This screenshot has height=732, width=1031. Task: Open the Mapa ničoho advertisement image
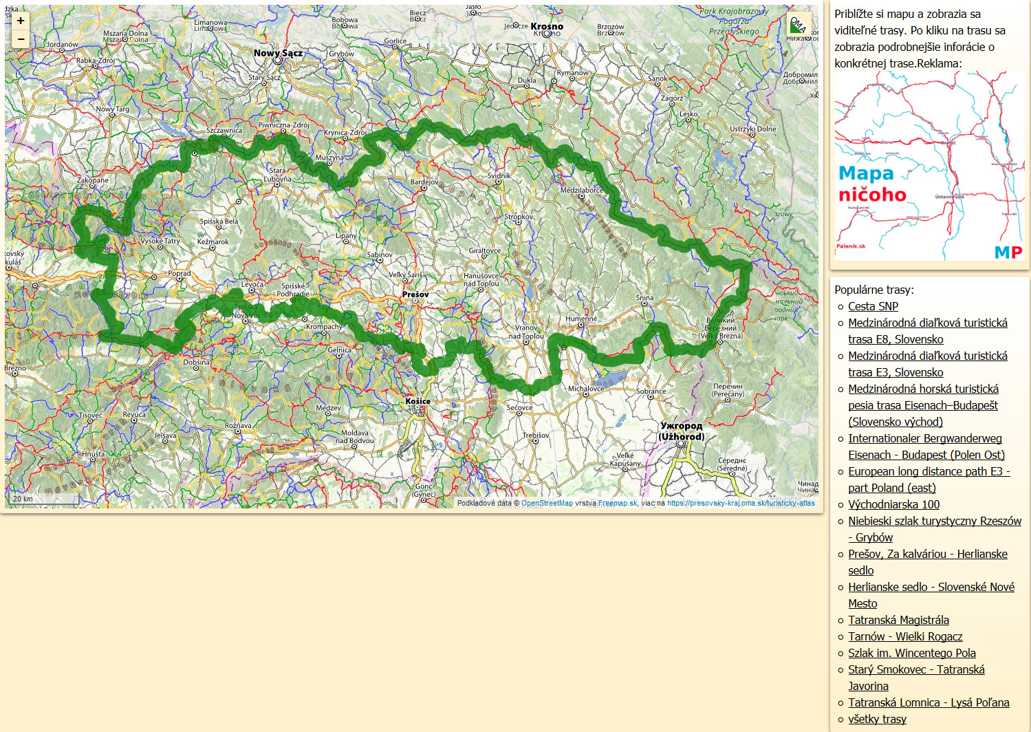pyautogui.click(x=929, y=166)
